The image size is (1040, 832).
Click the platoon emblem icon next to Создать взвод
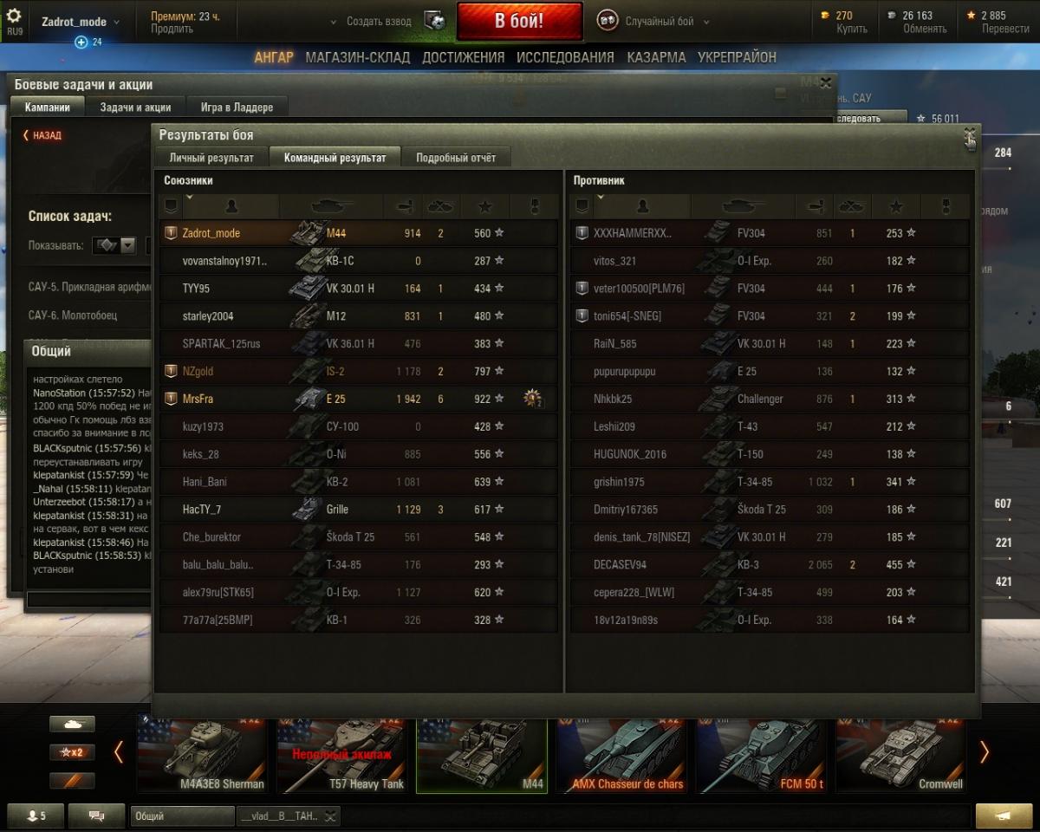(x=435, y=21)
